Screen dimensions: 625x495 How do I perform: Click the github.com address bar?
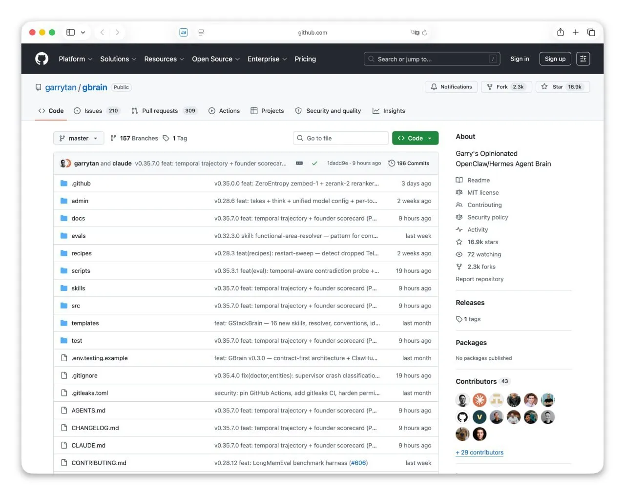(x=312, y=33)
